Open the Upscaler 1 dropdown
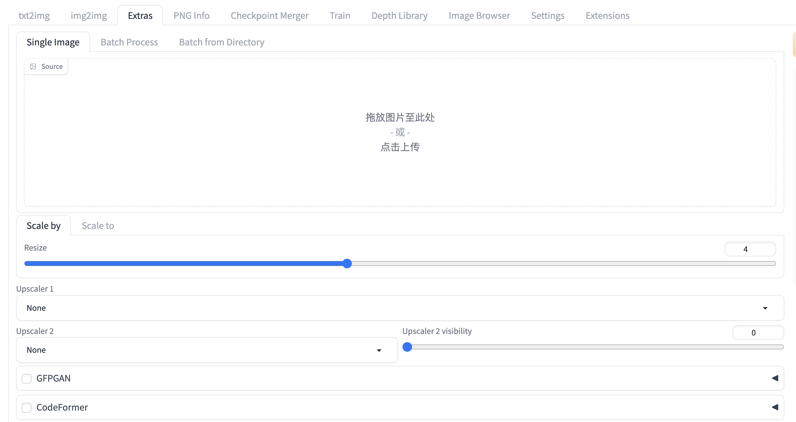 [x=400, y=308]
